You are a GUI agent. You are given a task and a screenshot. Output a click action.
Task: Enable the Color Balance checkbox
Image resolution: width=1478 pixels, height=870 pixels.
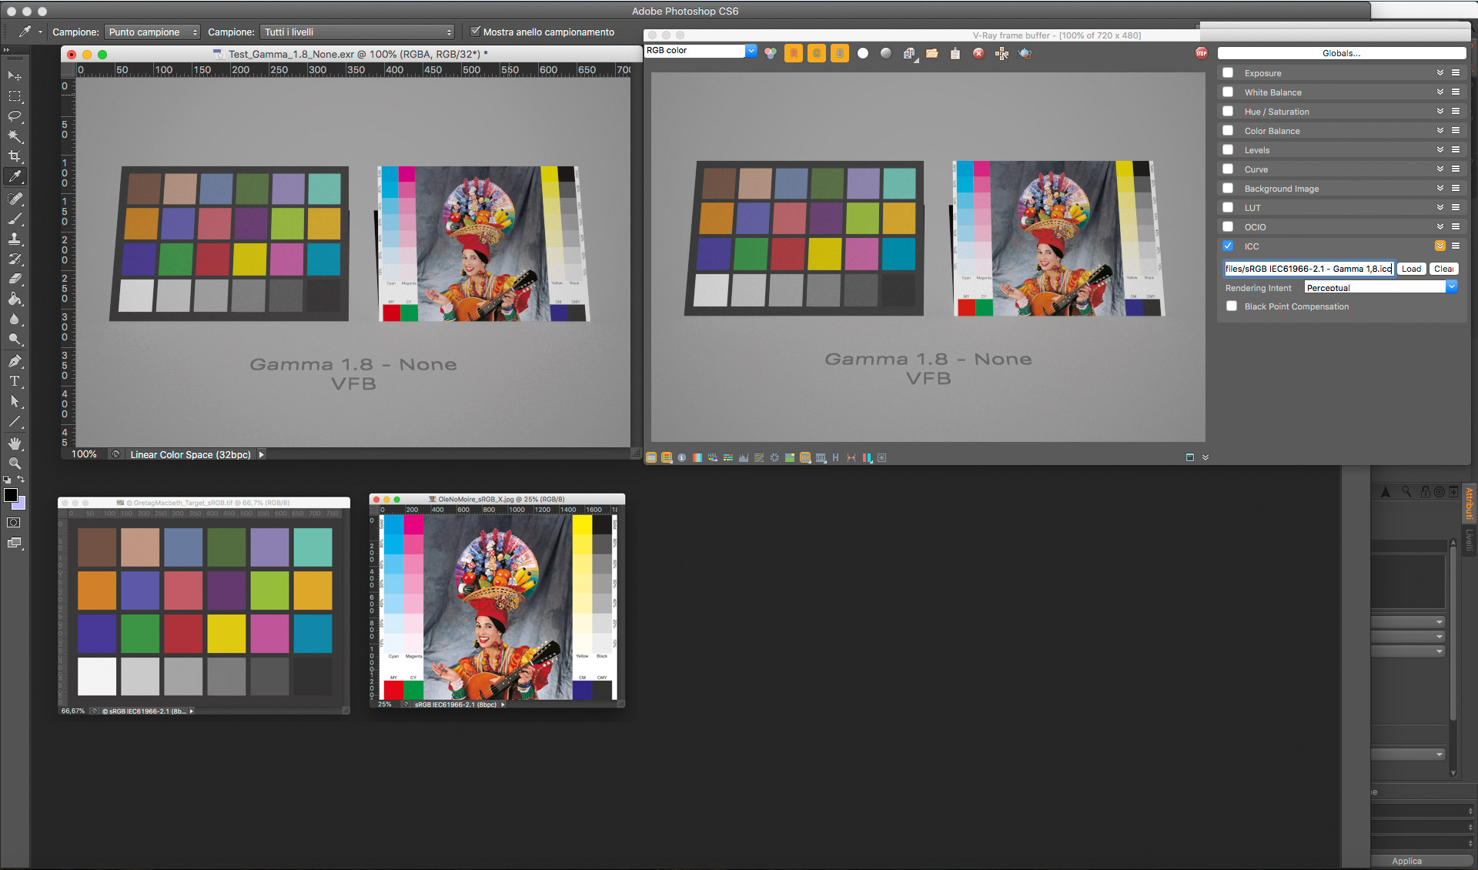point(1228,130)
